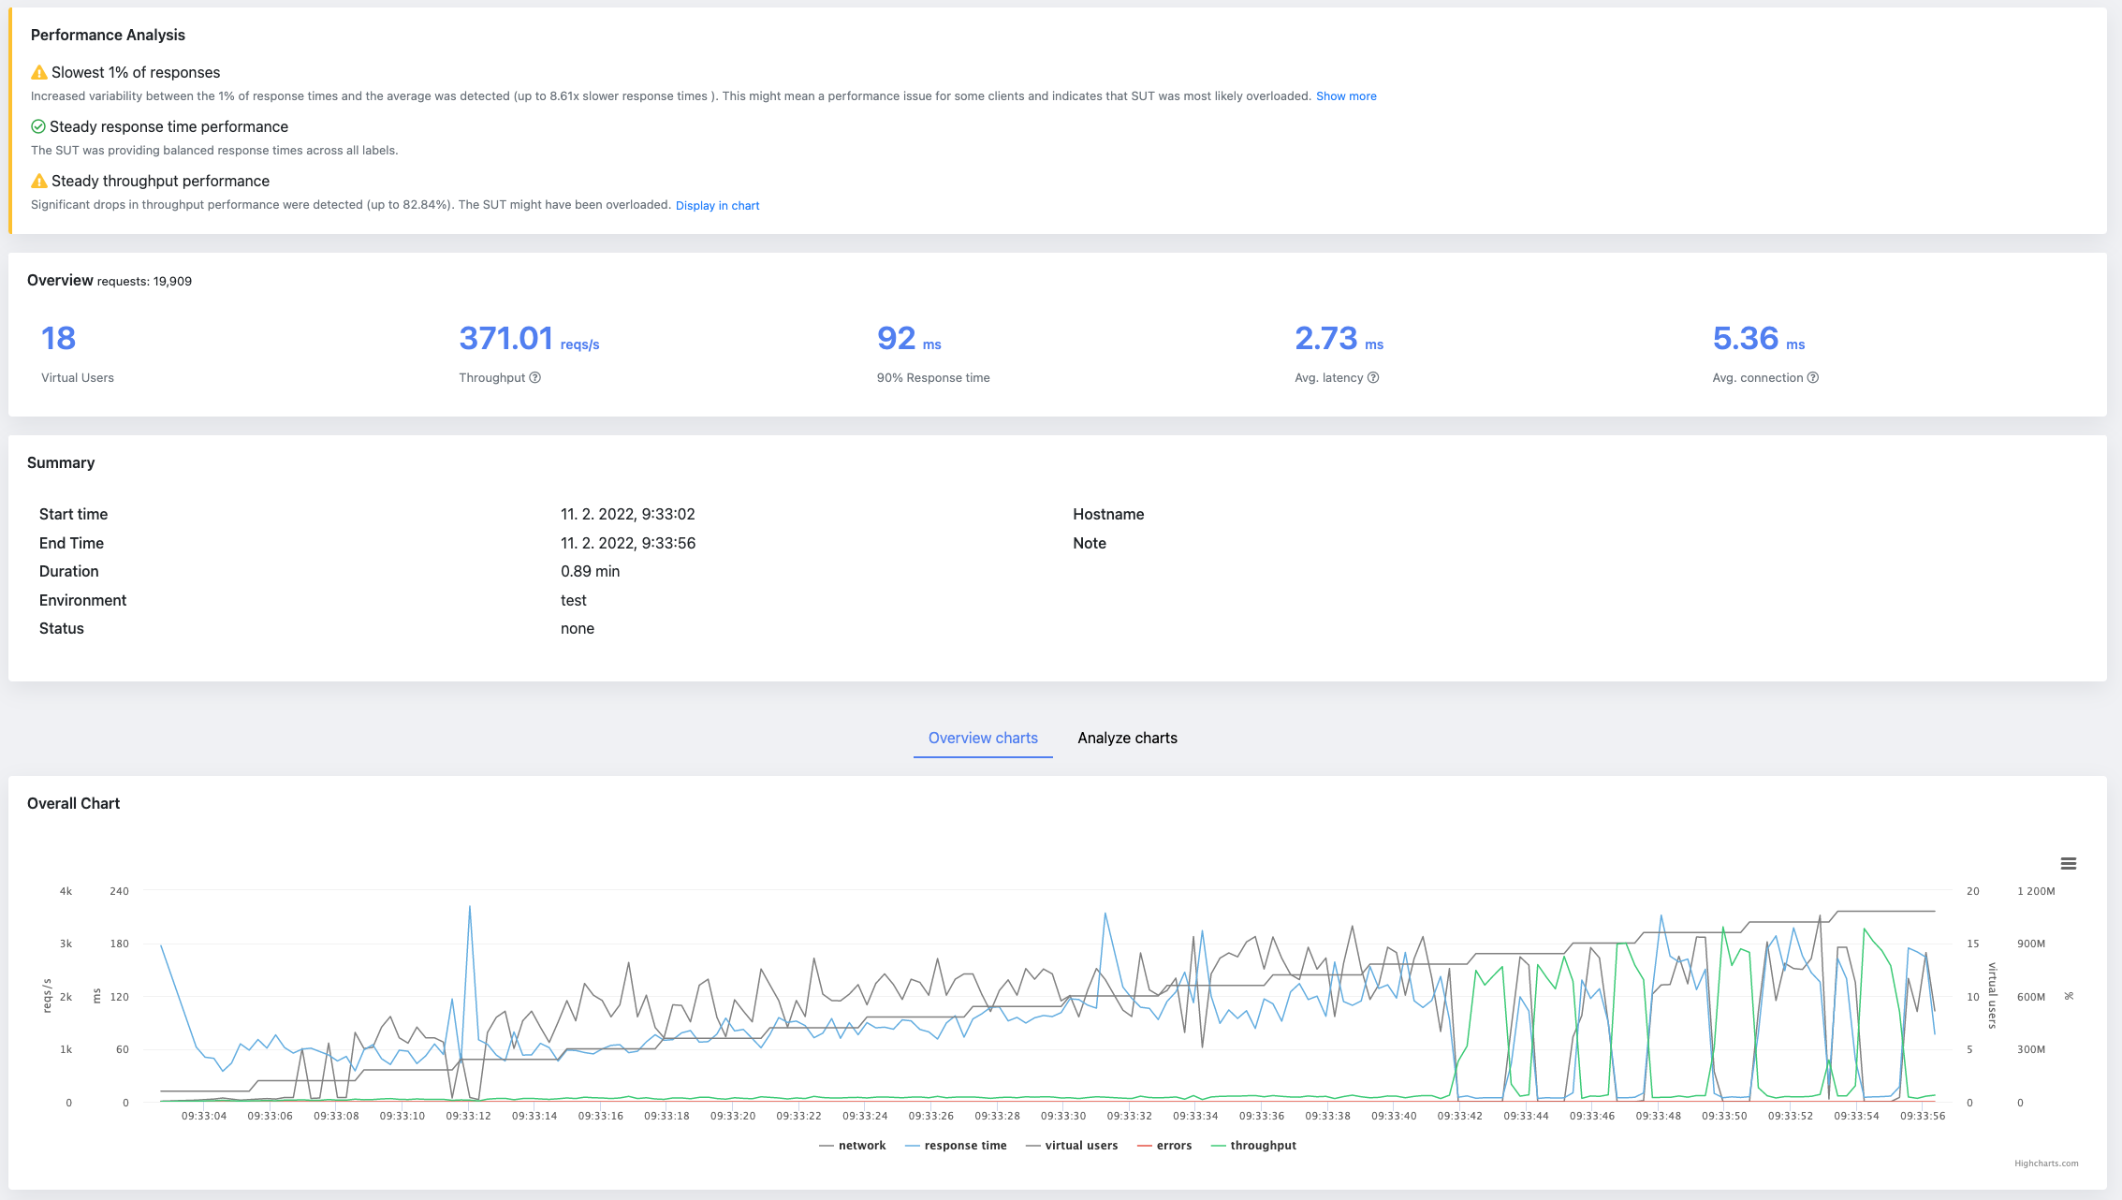The height and width of the screenshot is (1200, 2122).
Task: Toggle the errors legend series
Action: point(1164,1146)
